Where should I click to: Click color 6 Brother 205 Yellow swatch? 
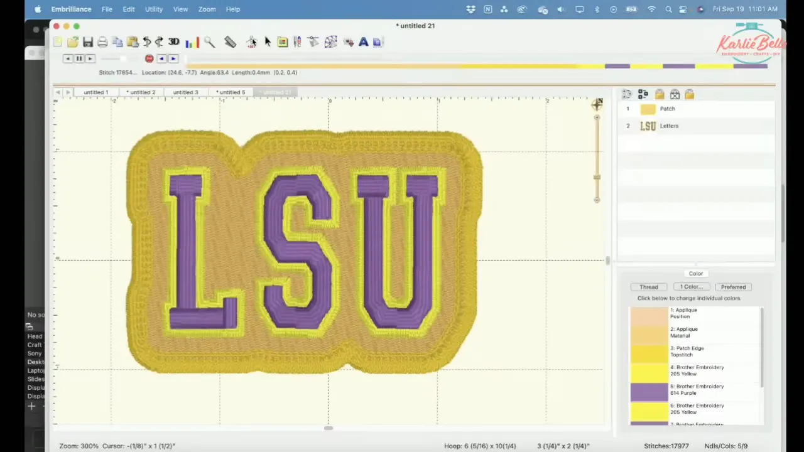[649, 411]
